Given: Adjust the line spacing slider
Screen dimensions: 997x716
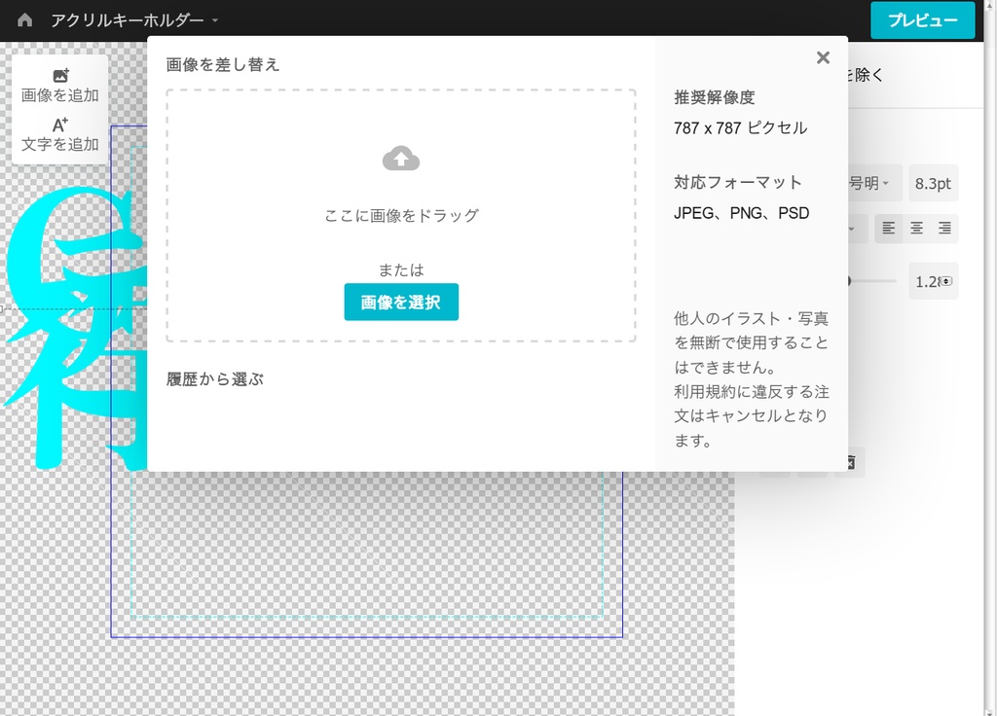Looking at the screenshot, I should click(871, 281).
